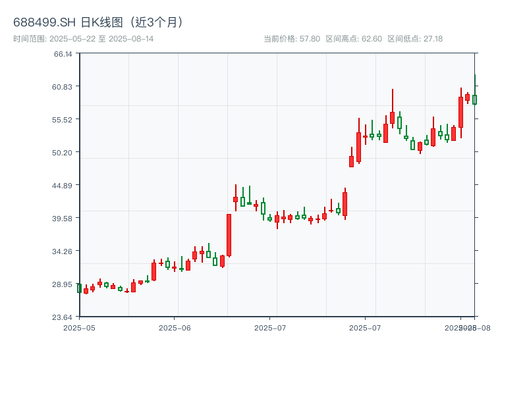Image resolution: width=527 pixels, height=395 pixels.
Task: Click the 2025-06 x-axis date label
Action: coord(175,327)
